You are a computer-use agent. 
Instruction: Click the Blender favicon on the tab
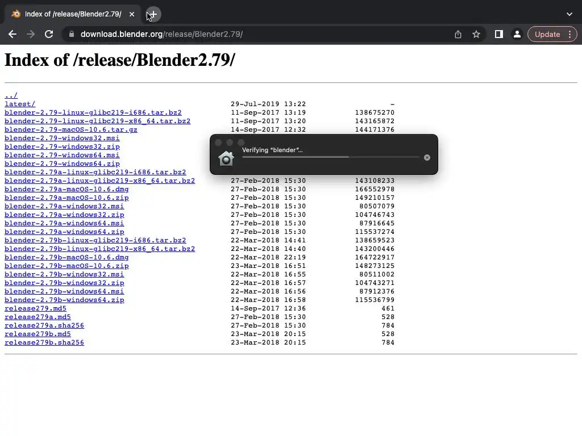click(16, 14)
